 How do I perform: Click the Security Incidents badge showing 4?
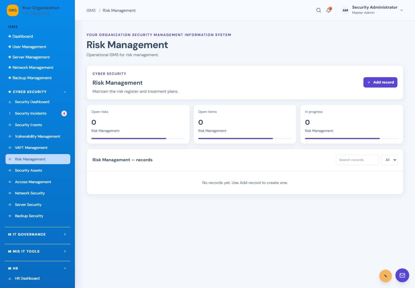coord(64,113)
